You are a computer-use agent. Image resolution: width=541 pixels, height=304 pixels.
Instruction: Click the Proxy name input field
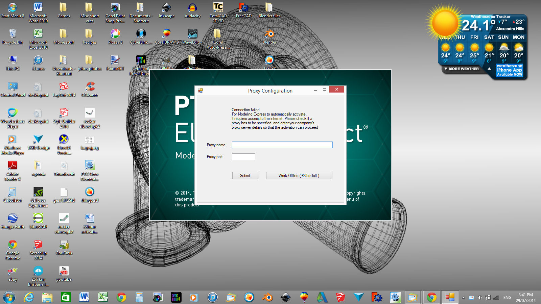pyautogui.click(x=282, y=145)
